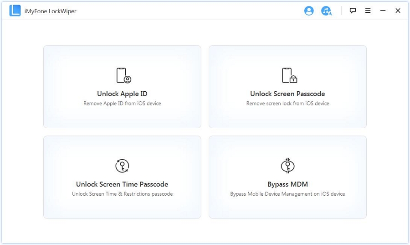The height and width of the screenshot is (245, 410).
Task: Click "Remove screen lock from iOS device" text
Action: tap(287, 104)
